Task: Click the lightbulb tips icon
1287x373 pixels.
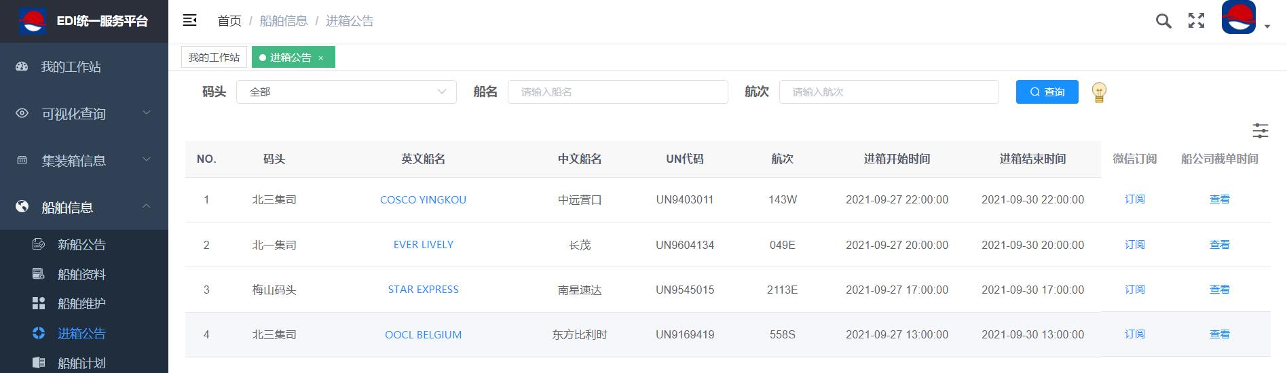Action: click(x=1099, y=92)
